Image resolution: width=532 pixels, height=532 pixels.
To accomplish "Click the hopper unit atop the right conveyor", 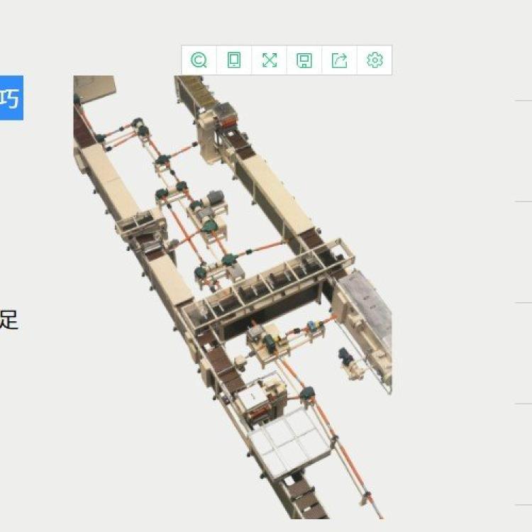I will click(x=223, y=116).
